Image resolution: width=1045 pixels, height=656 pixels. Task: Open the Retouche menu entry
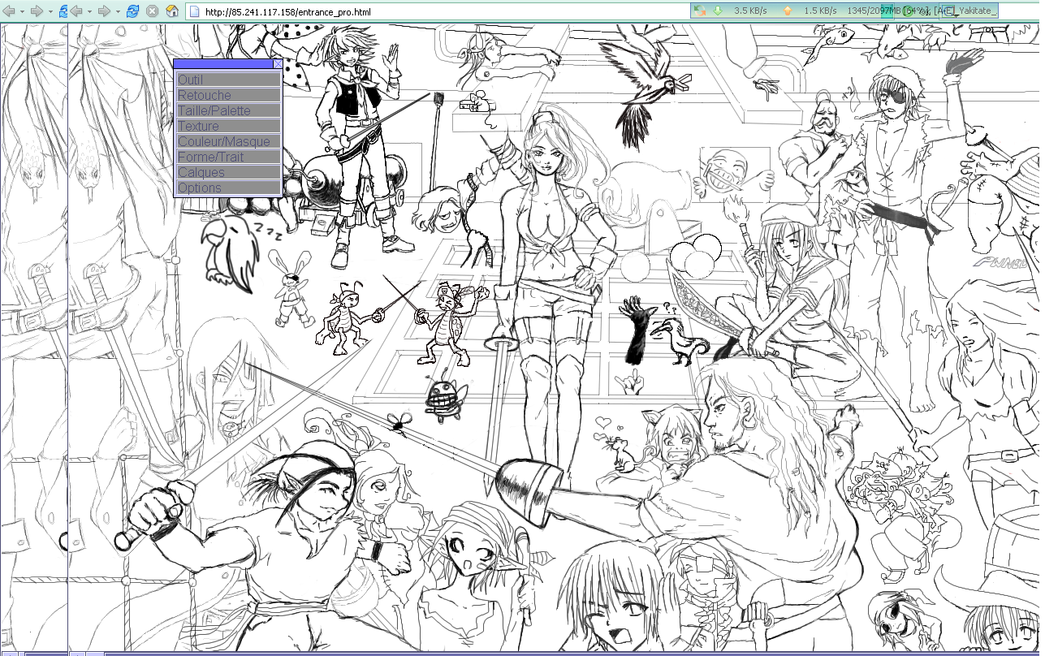click(228, 95)
